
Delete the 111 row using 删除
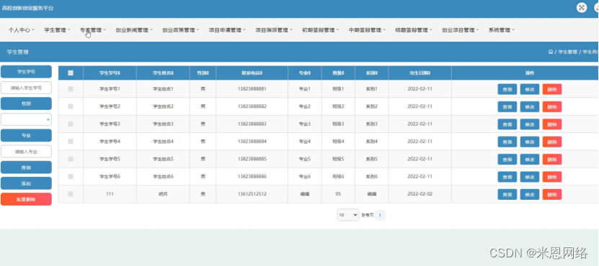tap(552, 194)
